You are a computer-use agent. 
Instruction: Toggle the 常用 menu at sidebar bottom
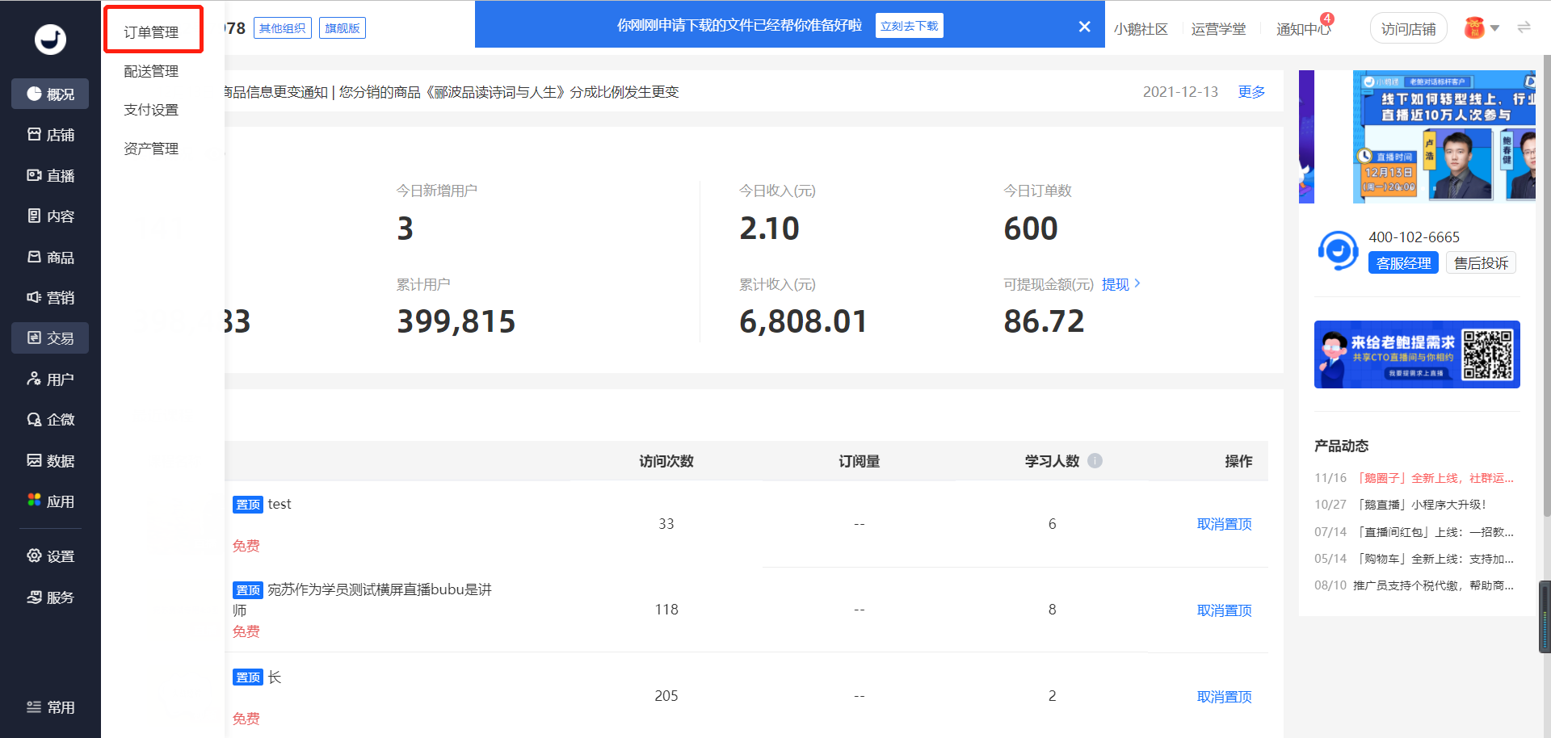point(50,707)
